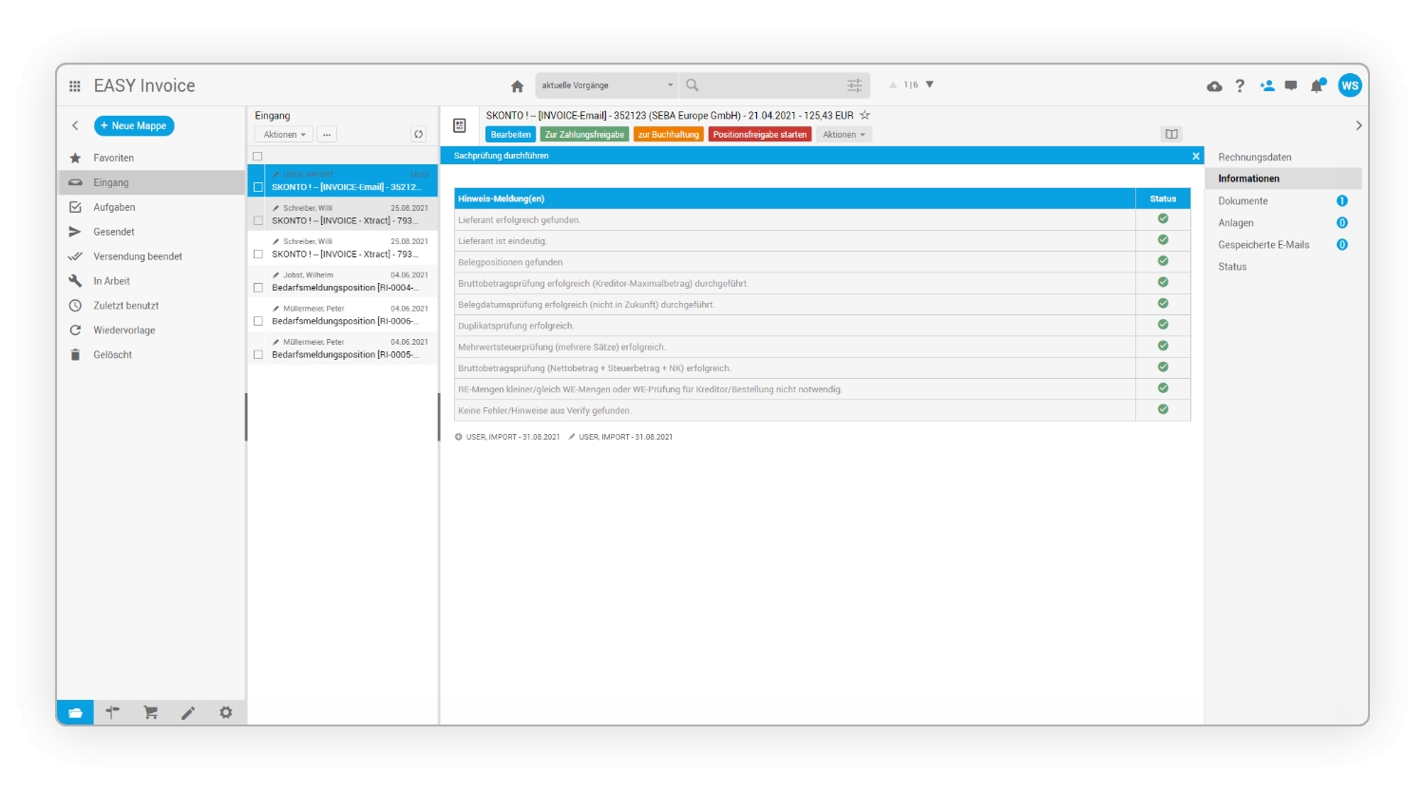The height and width of the screenshot is (791, 1425).
Task: Click the zur Buchhaltung button
Action: tap(669, 135)
